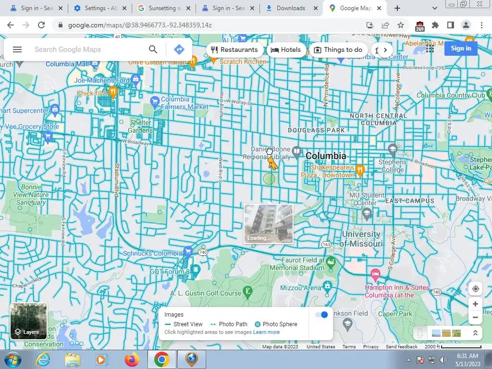The height and width of the screenshot is (369, 492).
Task: Select the Things to do chip
Action: click(x=338, y=49)
